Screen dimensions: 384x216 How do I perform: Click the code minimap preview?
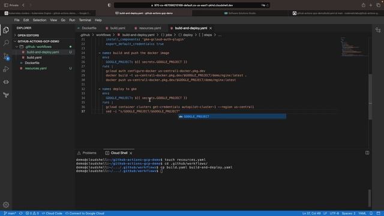[x=354, y=47]
